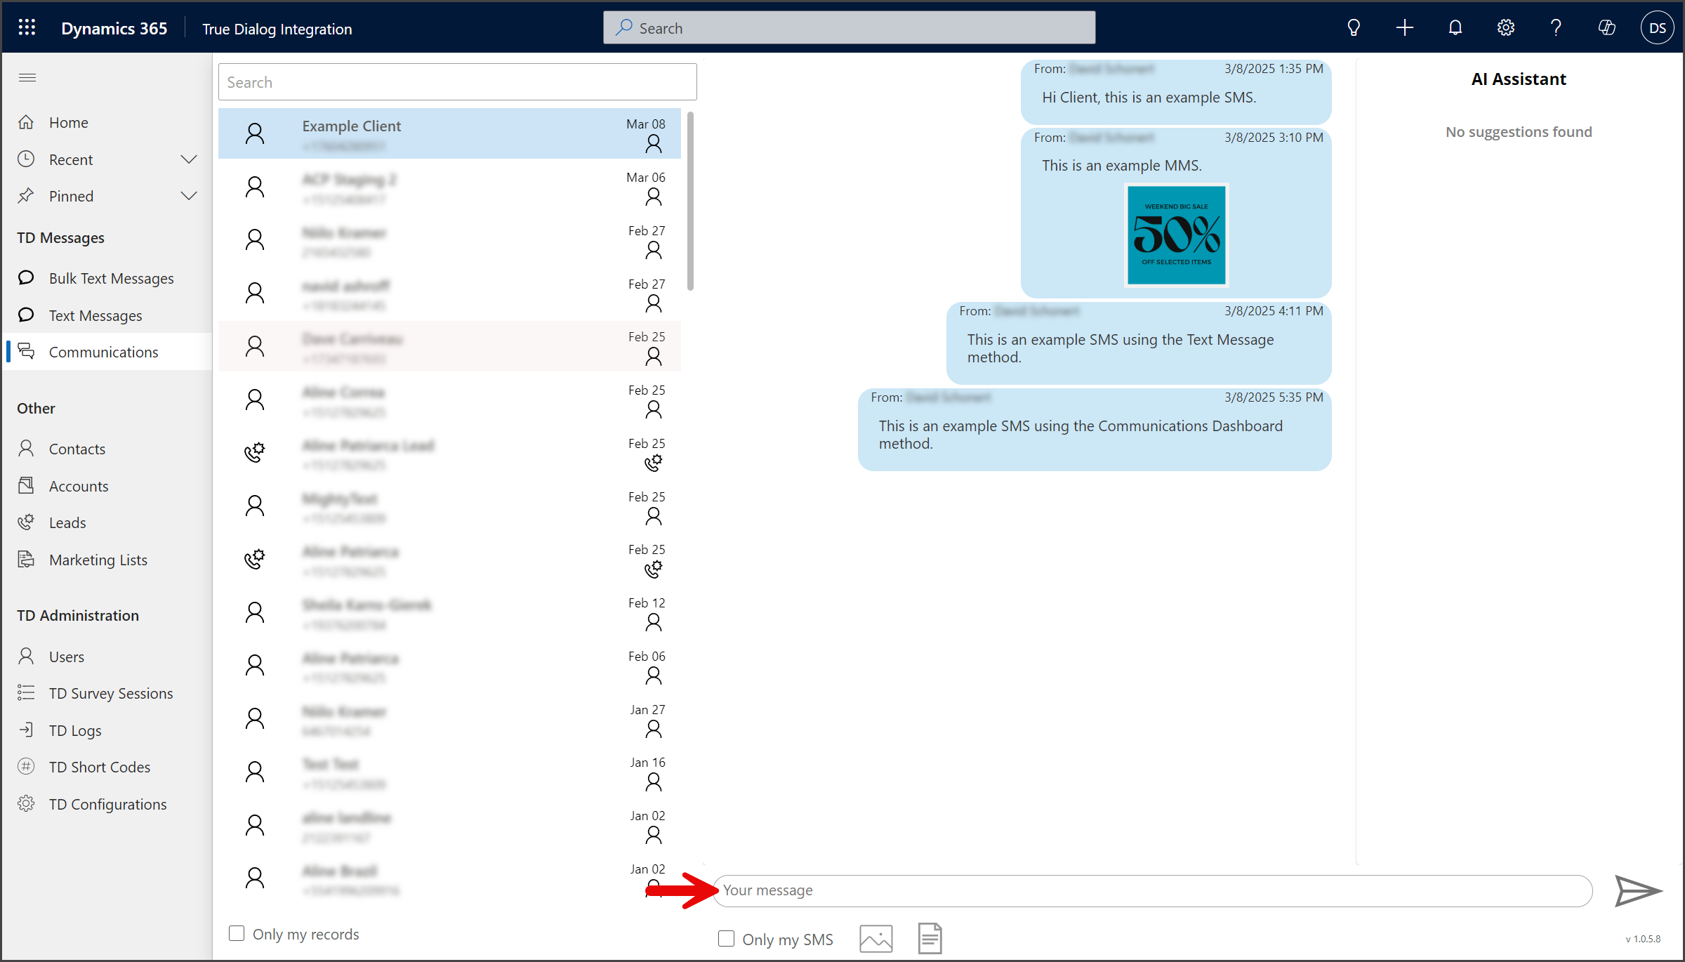Open the 50% sale MMS image thumbnail

click(1177, 235)
